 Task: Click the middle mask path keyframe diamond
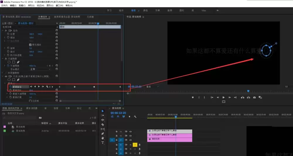click(x=74, y=87)
